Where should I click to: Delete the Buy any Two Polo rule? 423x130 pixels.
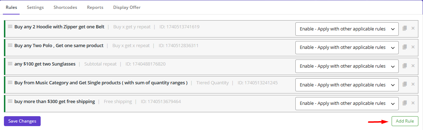pyautogui.click(x=413, y=47)
